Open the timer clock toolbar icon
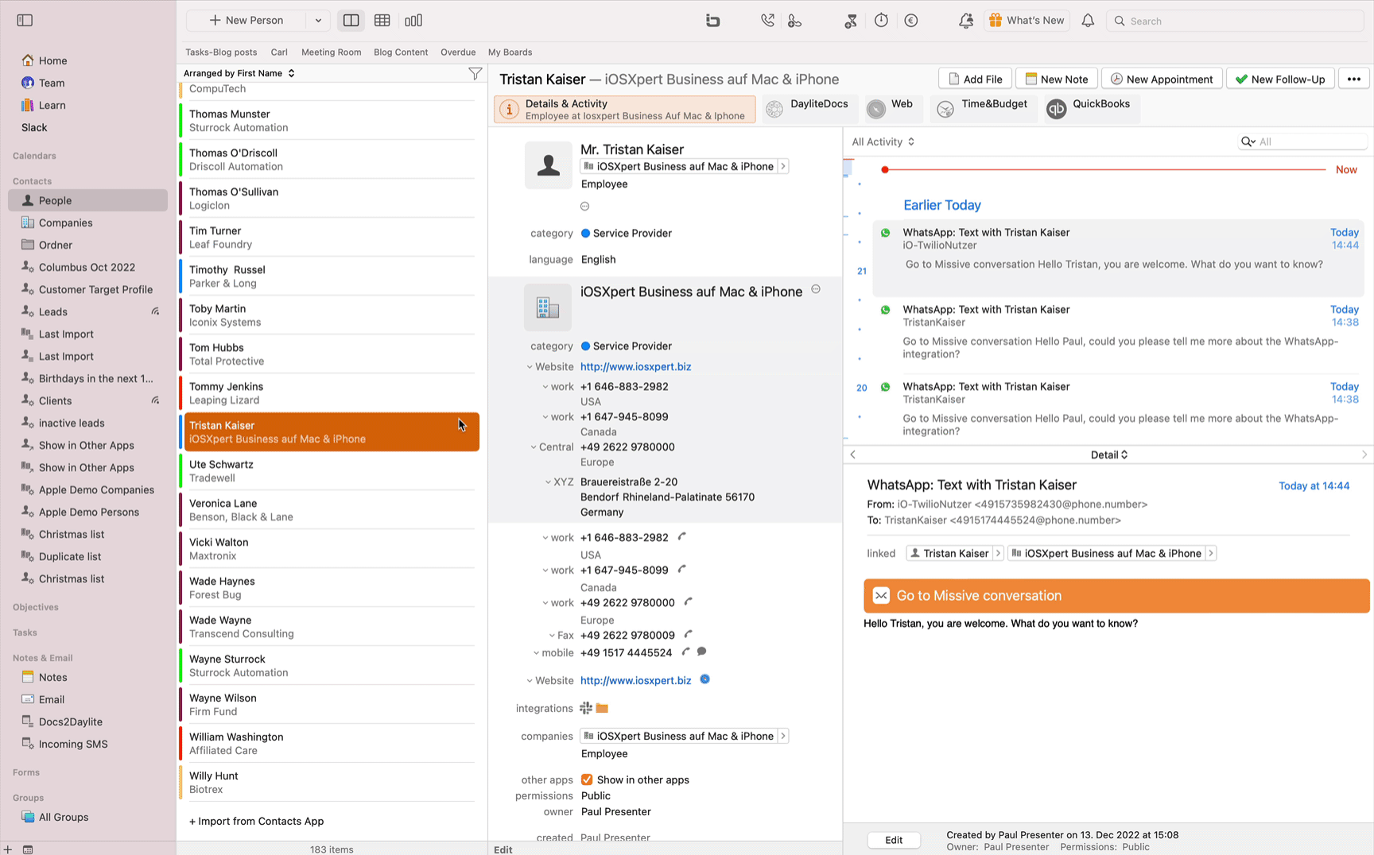This screenshot has height=855, width=1374. 881,21
